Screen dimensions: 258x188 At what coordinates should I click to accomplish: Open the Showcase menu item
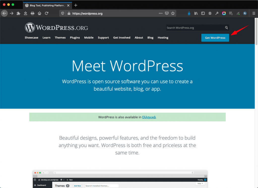[31, 38]
